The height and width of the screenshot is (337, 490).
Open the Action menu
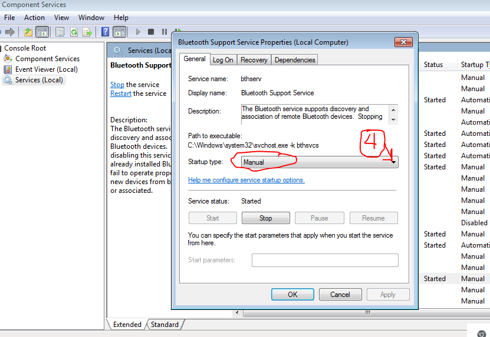pos(34,18)
